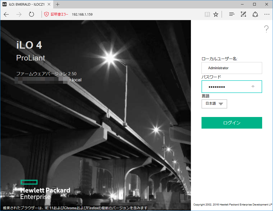The width and height of the screenshot is (273, 211).
Task: Click the パスワード label
Action: [211, 77]
